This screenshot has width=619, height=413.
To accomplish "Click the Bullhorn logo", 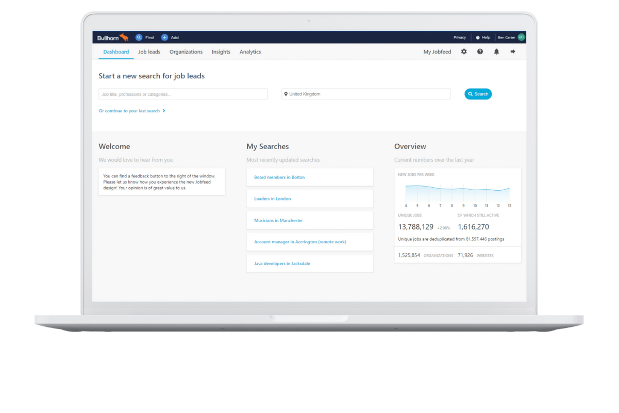I will tap(112, 38).
